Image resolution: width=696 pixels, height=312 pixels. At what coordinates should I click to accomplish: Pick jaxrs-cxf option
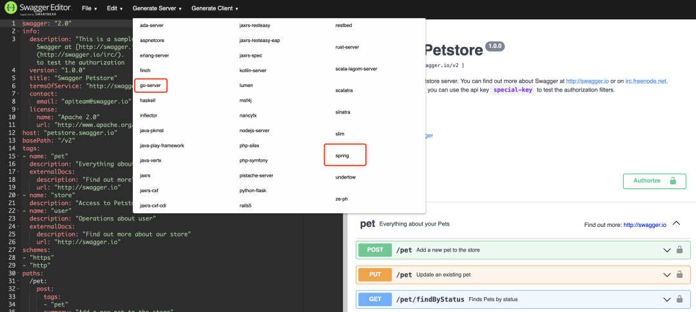coord(149,191)
